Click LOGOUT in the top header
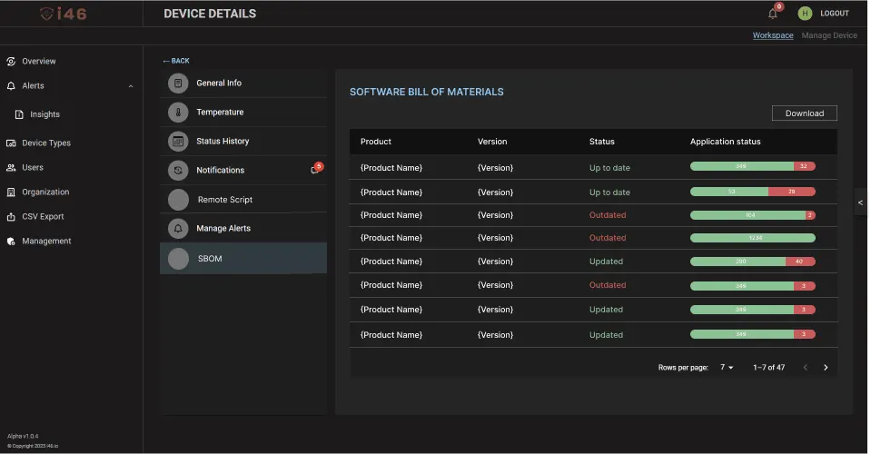The width and height of the screenshot is (871, 454). (834, 14)
